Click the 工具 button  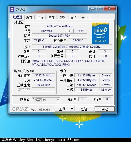point(62,109)
